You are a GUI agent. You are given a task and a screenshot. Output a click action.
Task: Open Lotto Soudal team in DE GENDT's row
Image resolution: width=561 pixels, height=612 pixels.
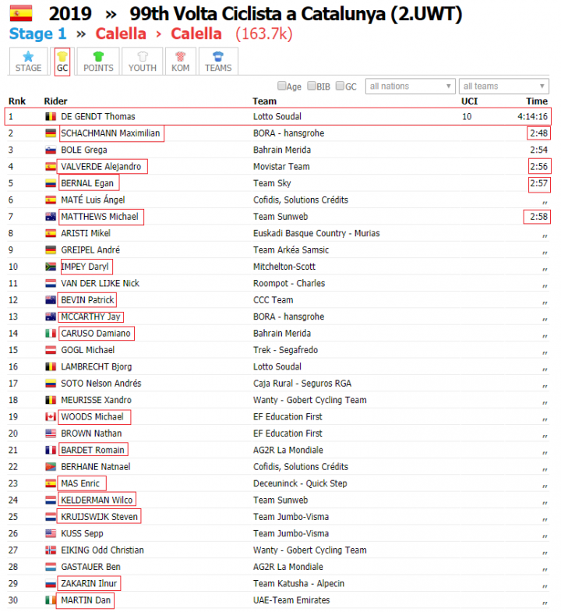277,117
